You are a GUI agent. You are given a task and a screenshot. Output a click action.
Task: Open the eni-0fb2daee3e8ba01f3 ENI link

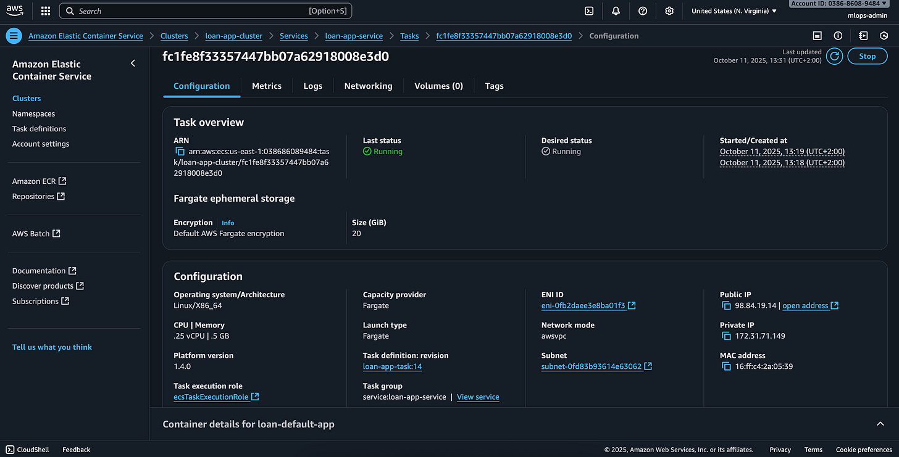tap(588, 305)
